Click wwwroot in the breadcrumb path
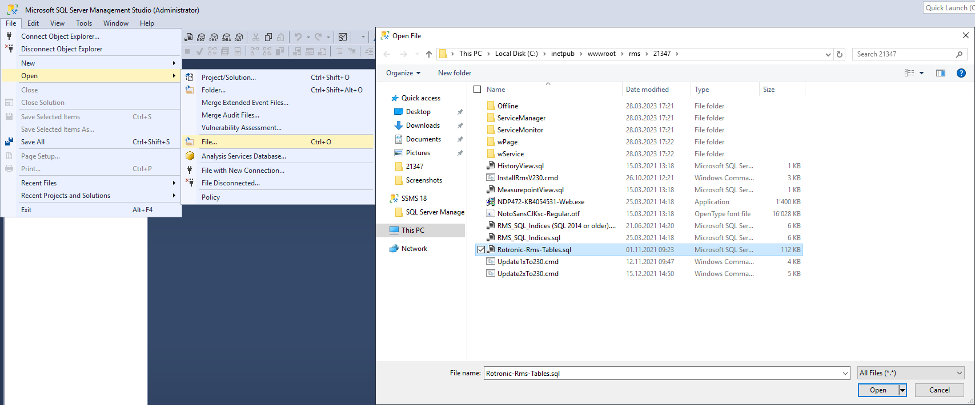The width and height of the screenshot is (975, 405). [x=601, y=54]
